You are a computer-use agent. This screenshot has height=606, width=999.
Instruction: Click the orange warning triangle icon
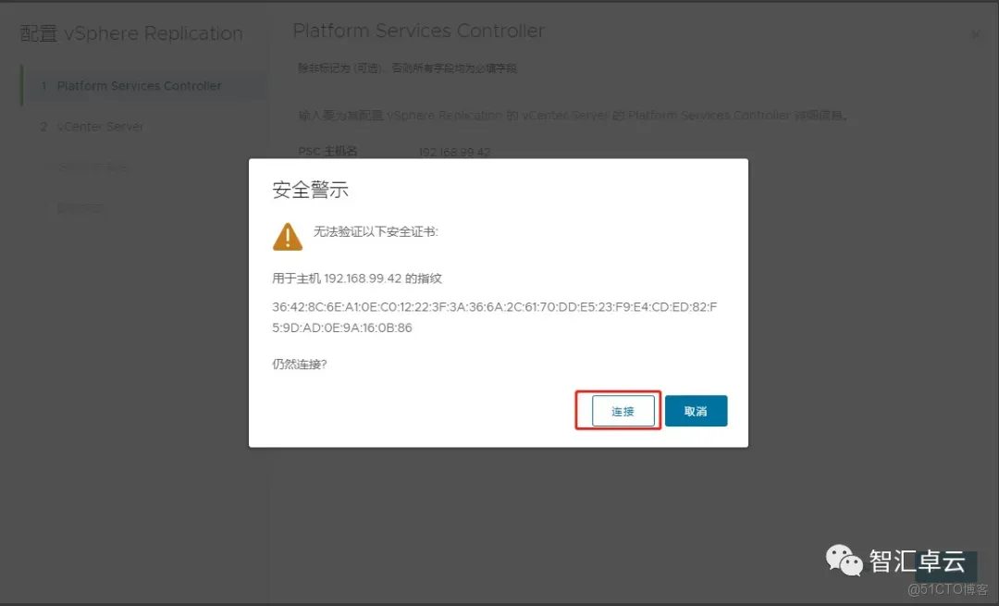(288, 237)
